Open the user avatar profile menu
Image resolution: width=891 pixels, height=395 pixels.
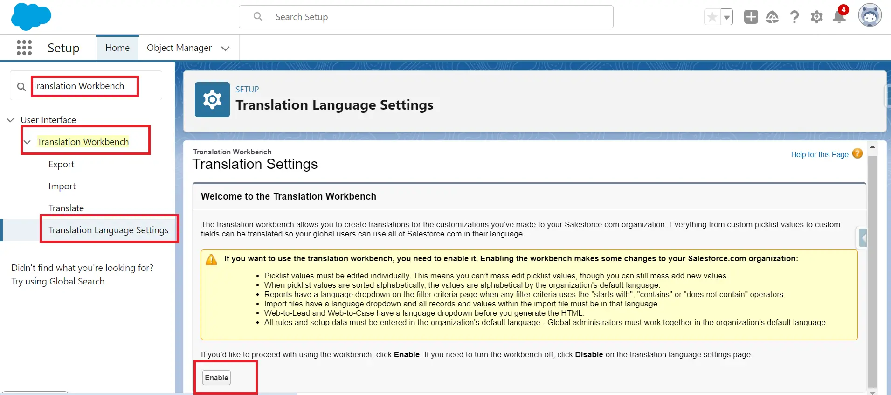coord(870,16)
